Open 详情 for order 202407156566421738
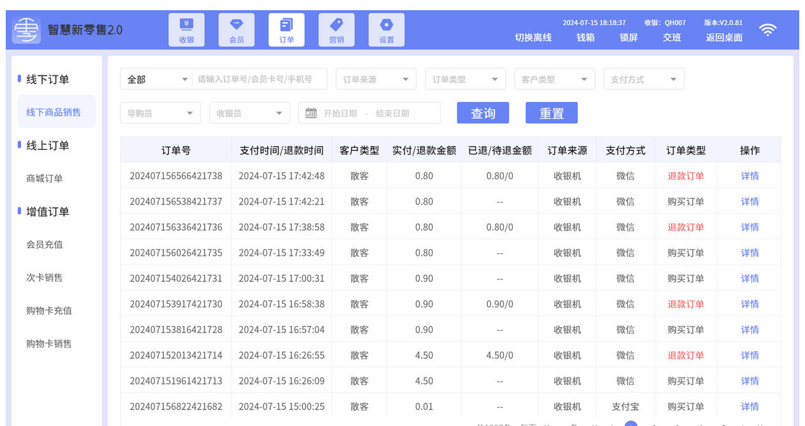This screenshot has height=426, width=805. pos(750,176)
